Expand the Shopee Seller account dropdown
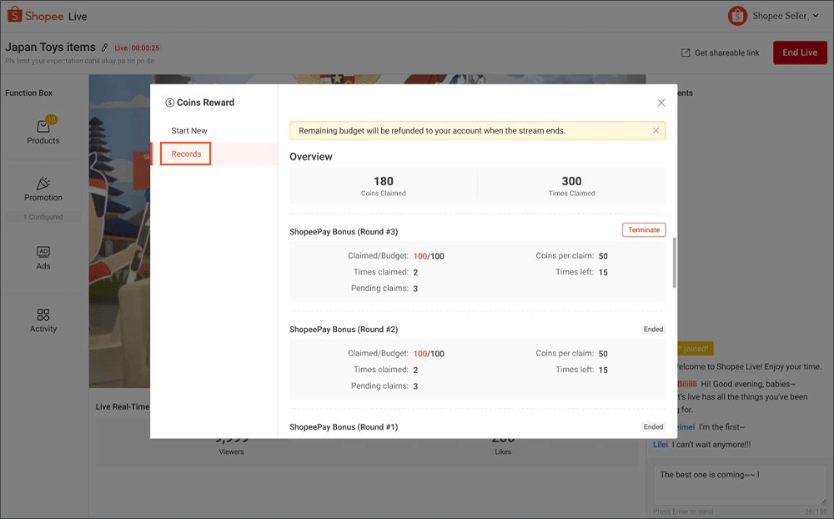The image size is (834, 519). pyautogui.click(x=806, y=15)
